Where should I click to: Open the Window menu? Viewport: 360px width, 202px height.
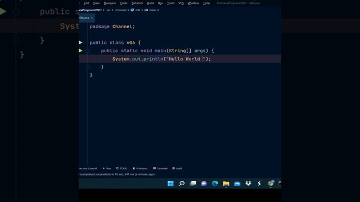[x=193, y=3]
